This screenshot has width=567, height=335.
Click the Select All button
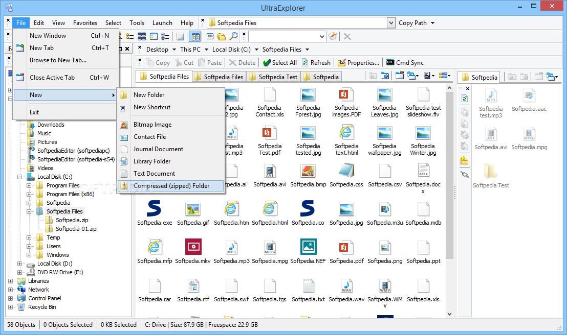(x=280, y=63)
